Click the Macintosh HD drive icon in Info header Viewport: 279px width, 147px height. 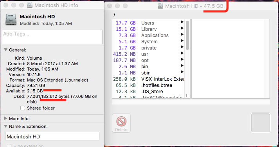pos(11,19)
